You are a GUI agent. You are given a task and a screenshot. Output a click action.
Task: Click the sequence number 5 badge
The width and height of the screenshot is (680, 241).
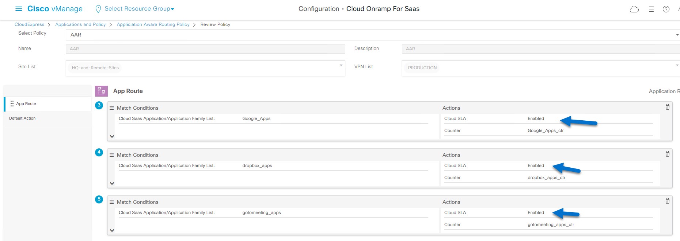[99, 199]
